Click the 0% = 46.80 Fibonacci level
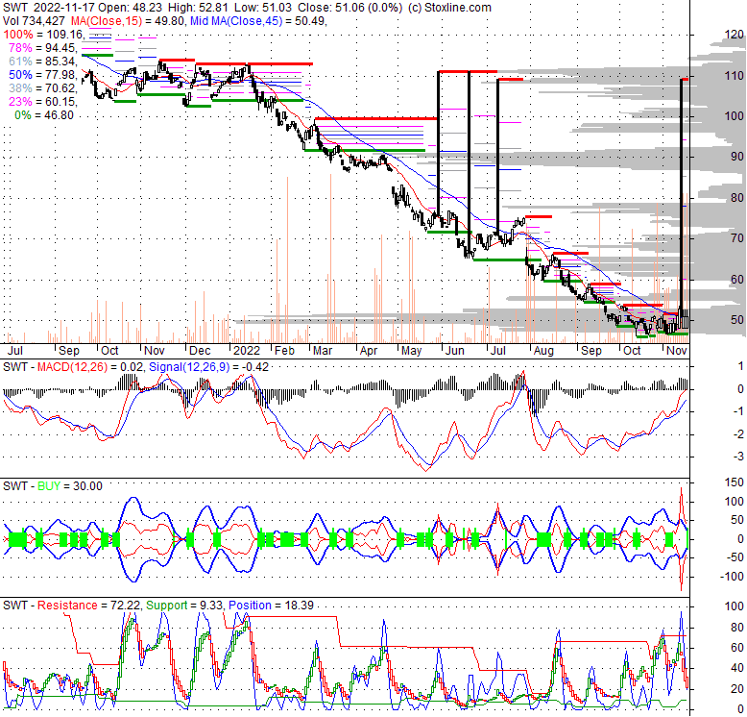 (44, 115)
